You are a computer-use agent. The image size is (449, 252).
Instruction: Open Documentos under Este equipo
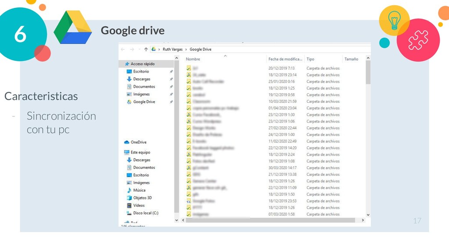[144, 168]
